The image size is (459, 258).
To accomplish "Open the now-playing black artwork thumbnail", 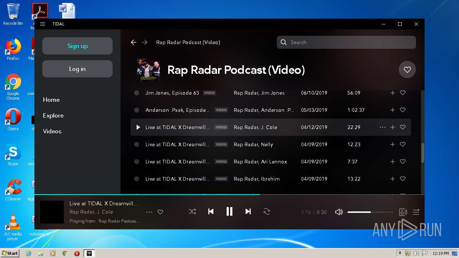I will (52, 212).
